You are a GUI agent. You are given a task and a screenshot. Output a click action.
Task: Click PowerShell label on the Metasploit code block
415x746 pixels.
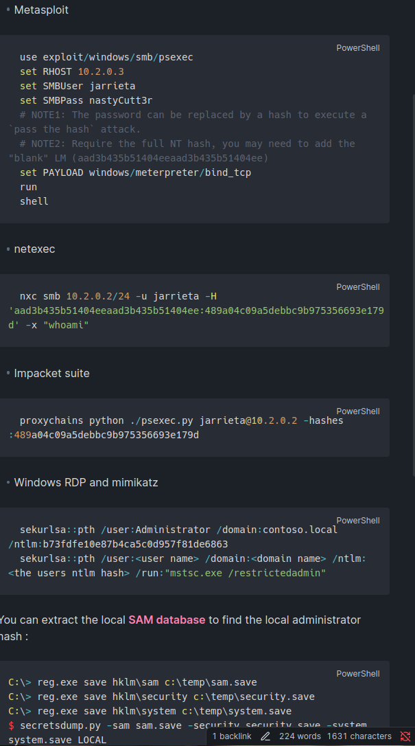[358, 48]
